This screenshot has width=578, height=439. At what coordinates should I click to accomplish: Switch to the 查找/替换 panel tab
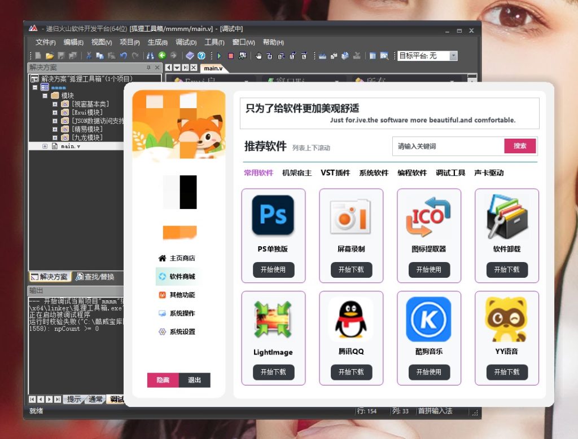pos(95,277)
